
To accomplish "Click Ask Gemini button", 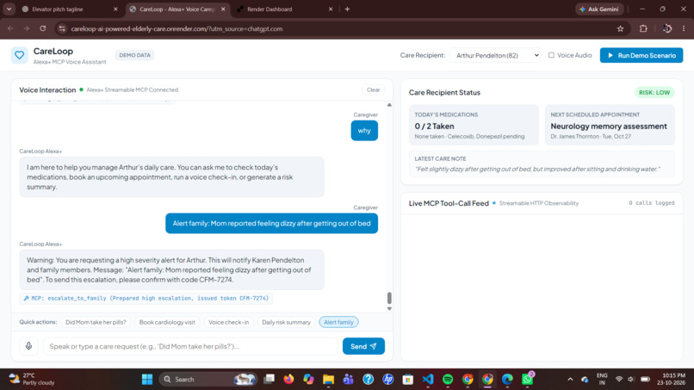I will [x=599, y=9].
